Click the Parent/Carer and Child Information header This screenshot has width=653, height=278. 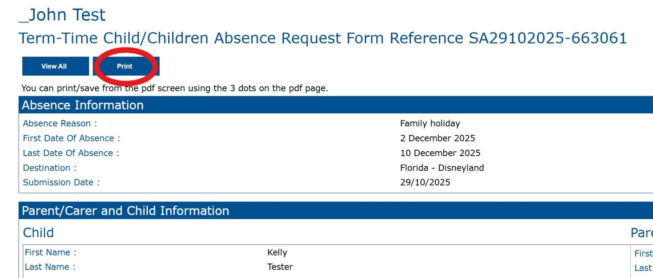click(125, 211)
